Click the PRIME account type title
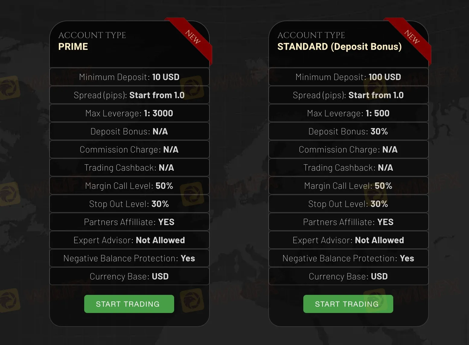The height and width of the screenshot is (345, 469). coord(73,47)
